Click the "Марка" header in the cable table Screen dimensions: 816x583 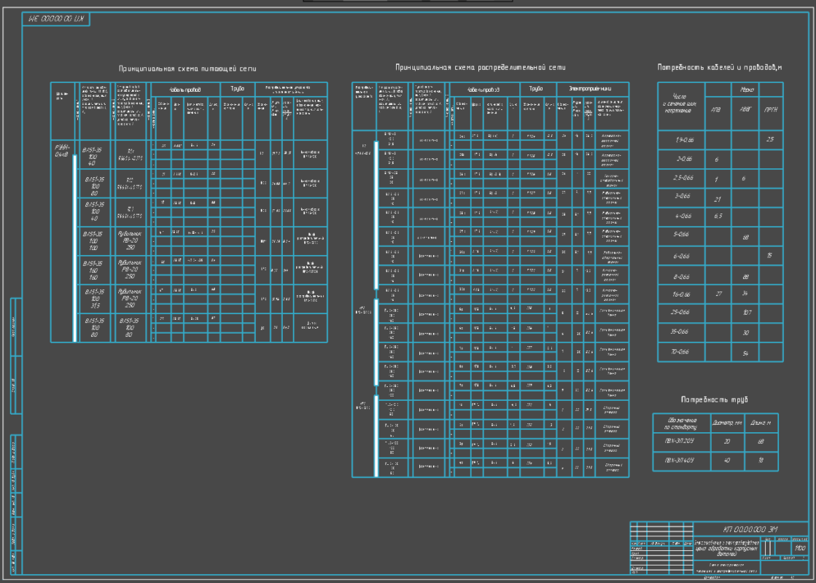[x=747, y=90]
